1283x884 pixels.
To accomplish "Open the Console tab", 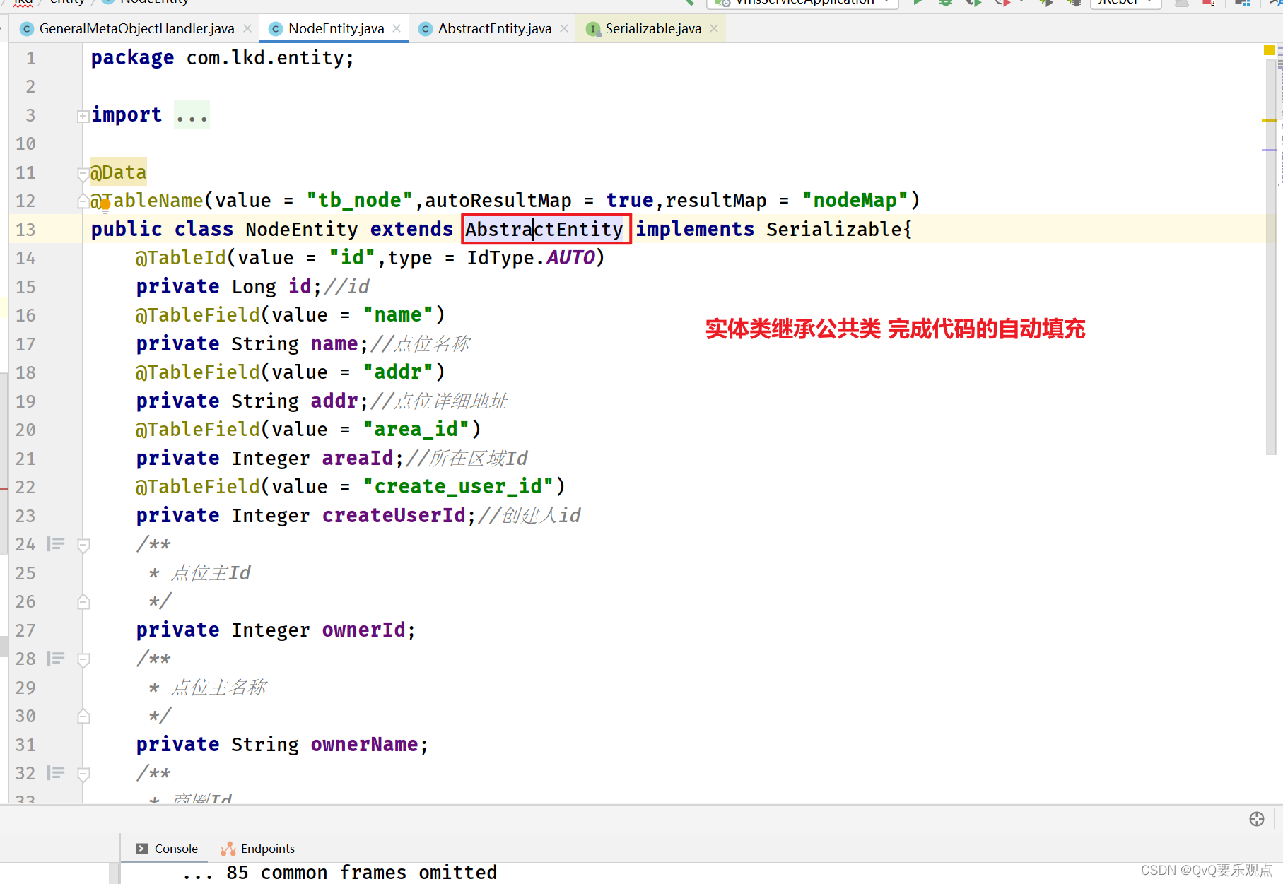I will (x=167, y=849).
